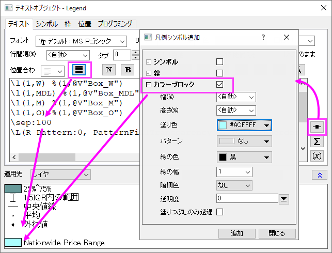This screenshot has height=253, width=332.
Task: Click the 追加 button
Action: pos(236,233)
